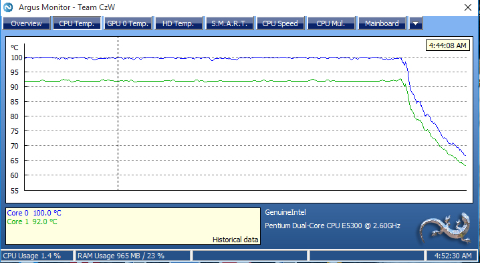Screen dimensions: 480x263
Task: Select the Core 0 100.0 °C reading
Action: coord(34,213)
